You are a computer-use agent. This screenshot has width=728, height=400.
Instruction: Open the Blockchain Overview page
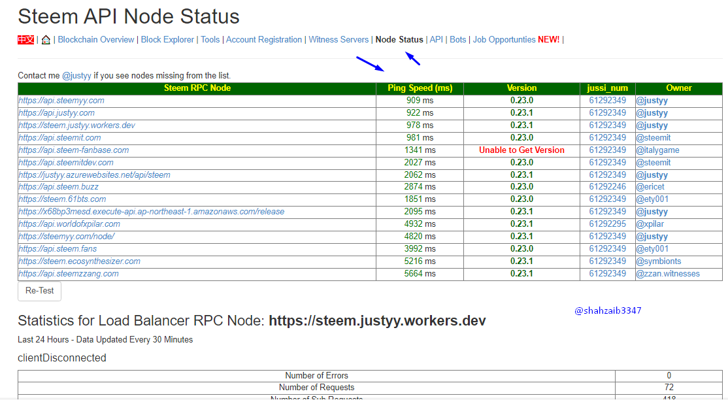click(x=95, y=40)
